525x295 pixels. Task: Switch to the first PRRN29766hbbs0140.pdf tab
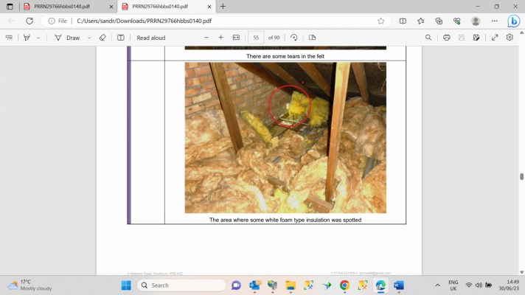point(62,6)
